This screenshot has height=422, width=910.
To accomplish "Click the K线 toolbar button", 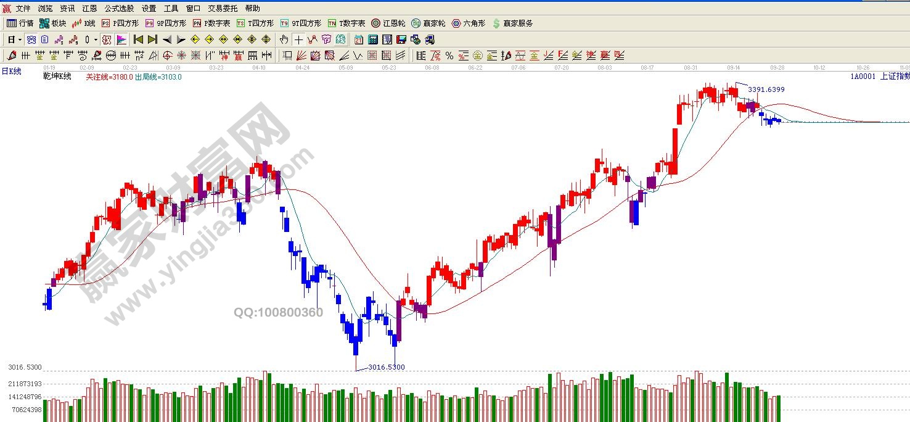I will pyautogui.click(x=84, y=23).
